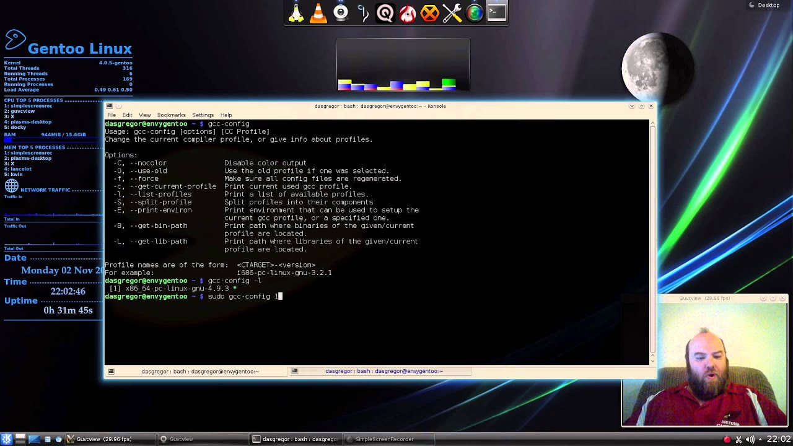Screen dimensions: 793x446
Task: Click the pager icon in the taskbar
Action: (x=20, y=439)
